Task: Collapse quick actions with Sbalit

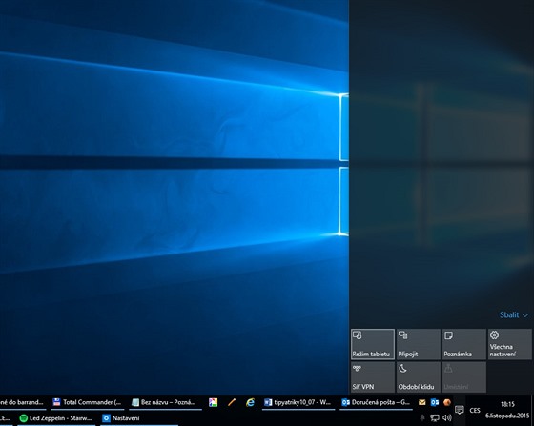Action: pos(514,315)
